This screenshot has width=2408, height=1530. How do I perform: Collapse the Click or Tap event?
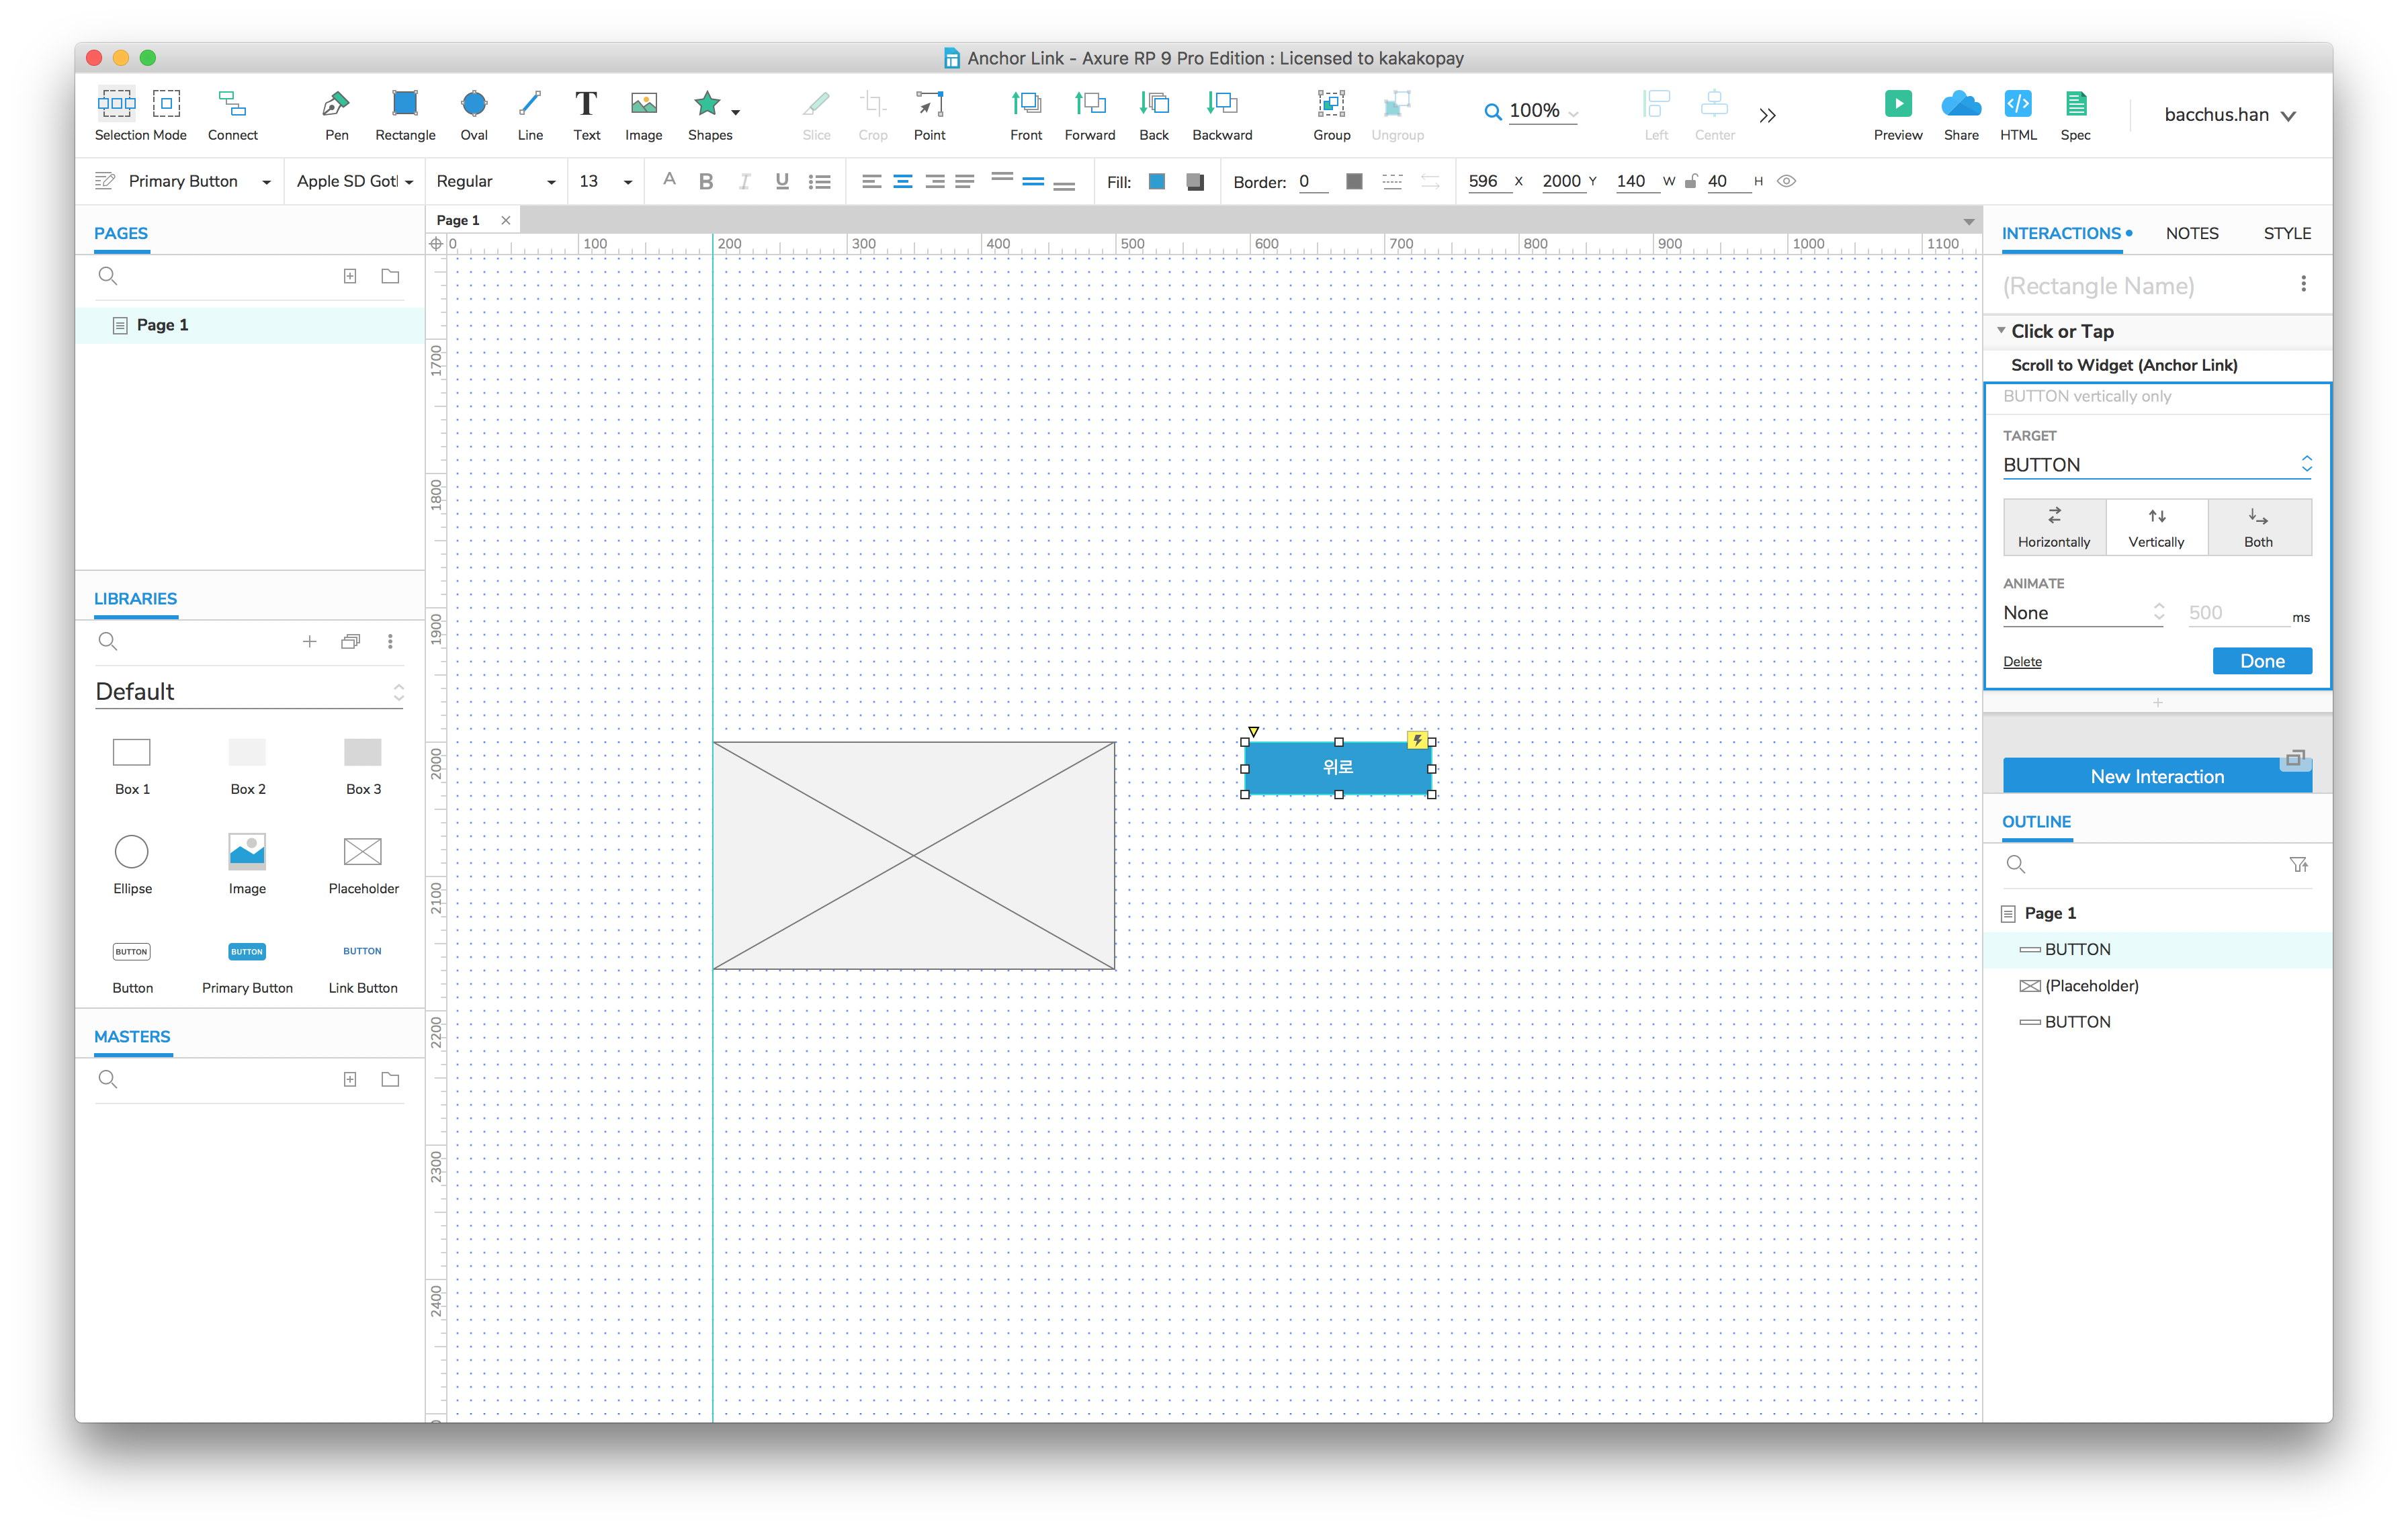2001,331
